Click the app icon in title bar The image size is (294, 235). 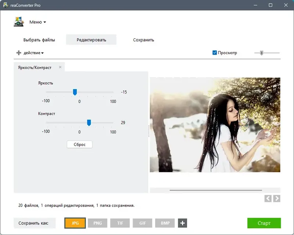coord(6,5)
